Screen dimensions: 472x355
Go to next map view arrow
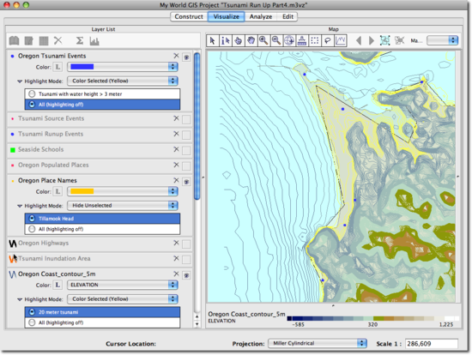[372, 40]
